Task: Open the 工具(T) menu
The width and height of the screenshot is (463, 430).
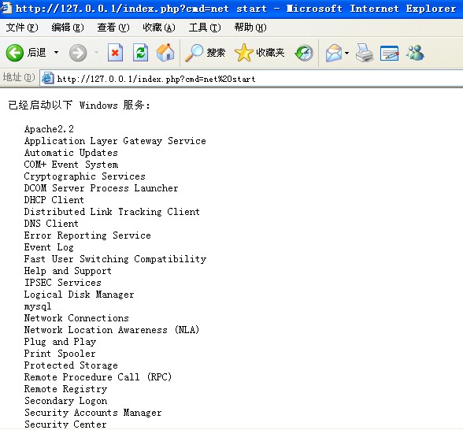Action: click(205, 28)
